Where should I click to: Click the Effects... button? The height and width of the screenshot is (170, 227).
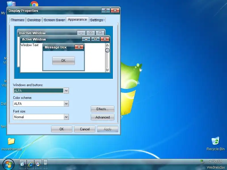102,109
